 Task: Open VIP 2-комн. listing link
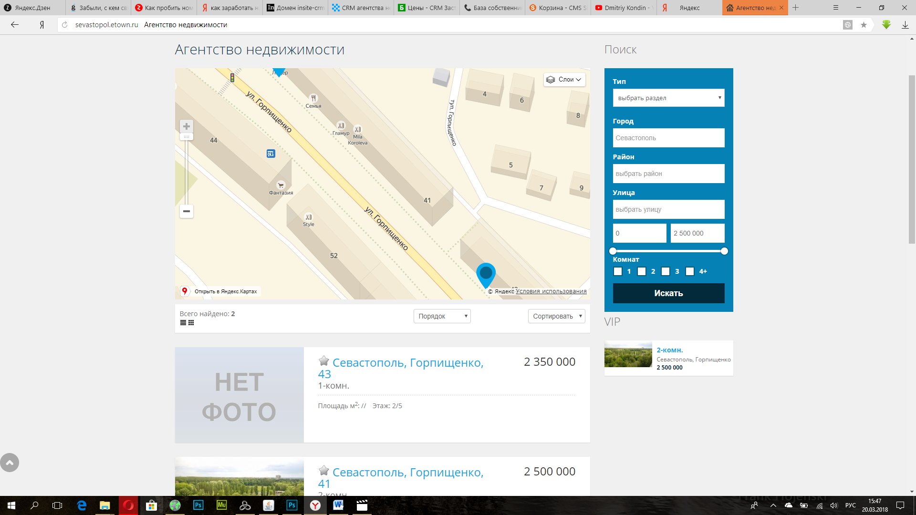tap(670, 350)
